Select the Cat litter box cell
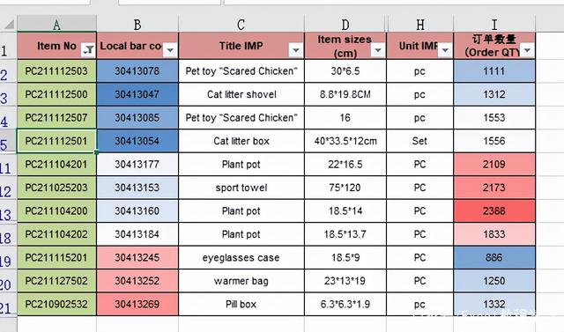The image size is (564, 332). [x=241, y=141]
